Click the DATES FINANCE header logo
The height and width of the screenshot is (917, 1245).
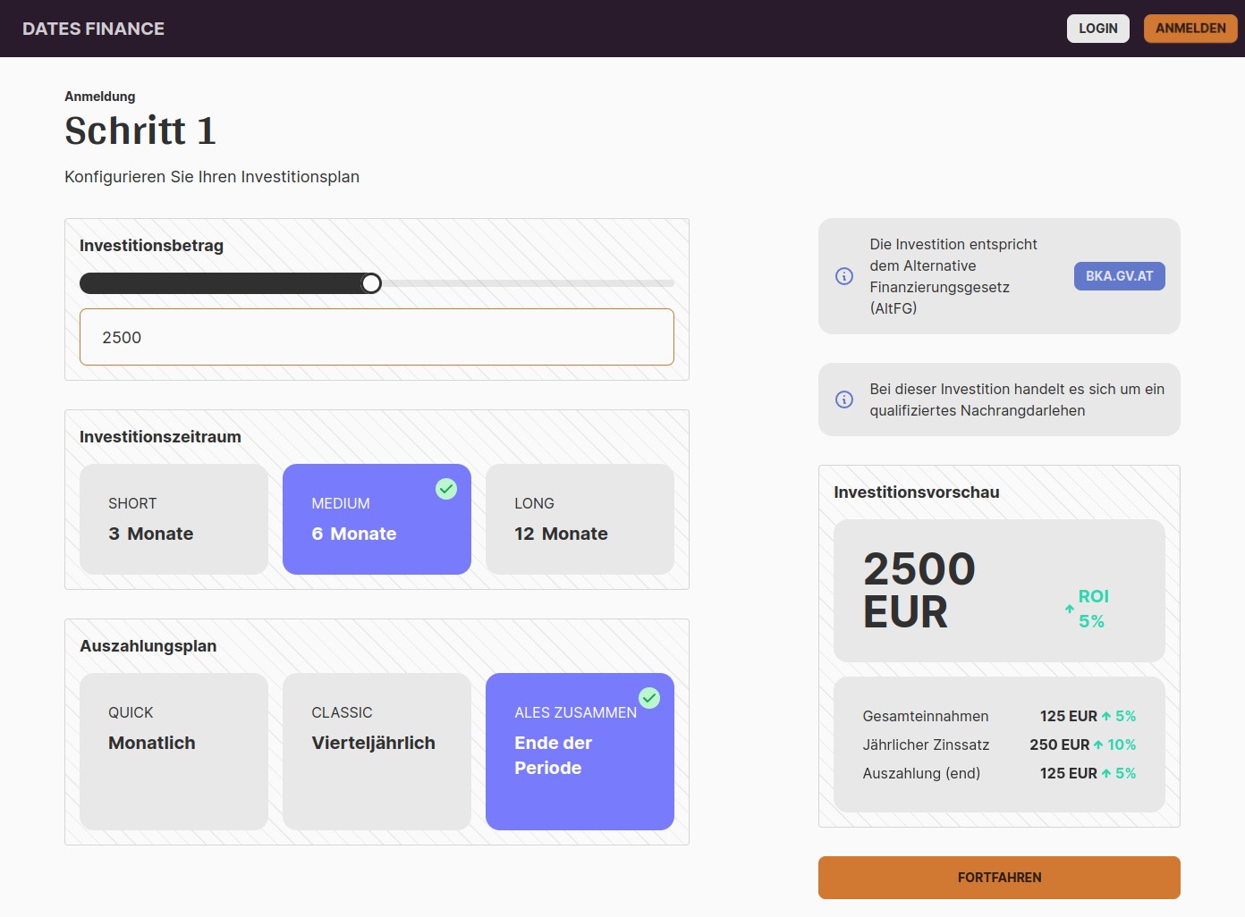91,28
